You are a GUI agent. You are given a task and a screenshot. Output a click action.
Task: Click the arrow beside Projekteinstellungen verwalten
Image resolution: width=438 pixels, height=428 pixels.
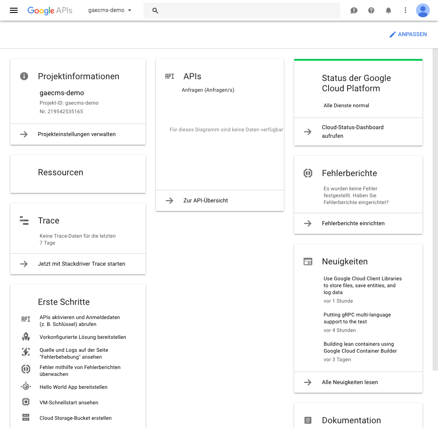pos(24,134)
